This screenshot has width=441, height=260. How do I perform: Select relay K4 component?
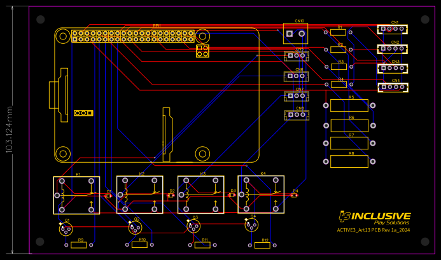tap(261, 194)
